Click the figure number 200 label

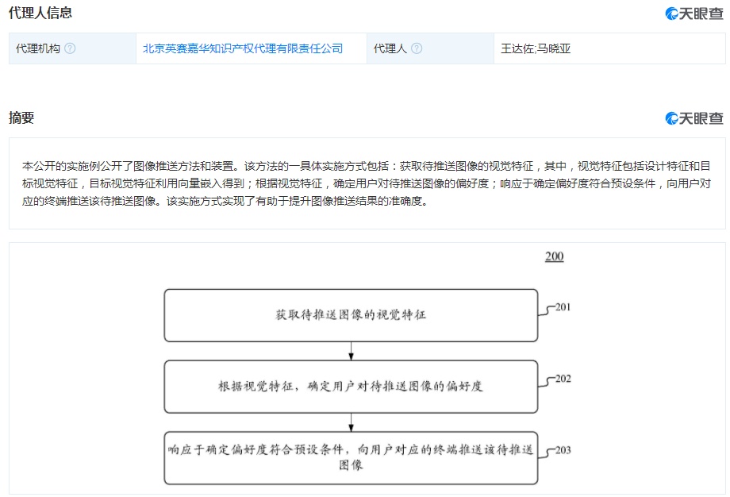click(x=554, y=256)
